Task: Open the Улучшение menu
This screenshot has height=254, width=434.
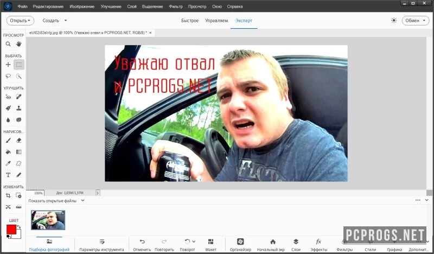Action: (111, 7)
